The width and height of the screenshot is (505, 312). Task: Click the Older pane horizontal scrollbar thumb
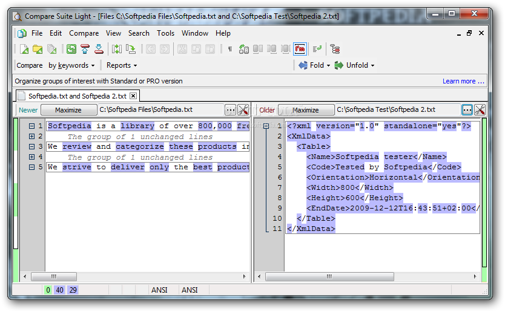(x=329, y=276)
